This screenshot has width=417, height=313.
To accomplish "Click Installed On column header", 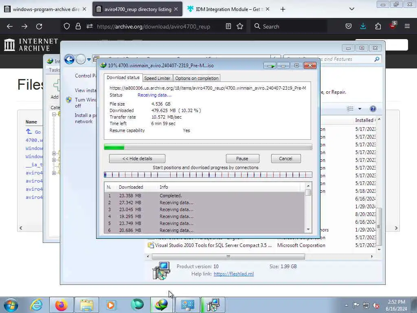I will coord(365,120).
